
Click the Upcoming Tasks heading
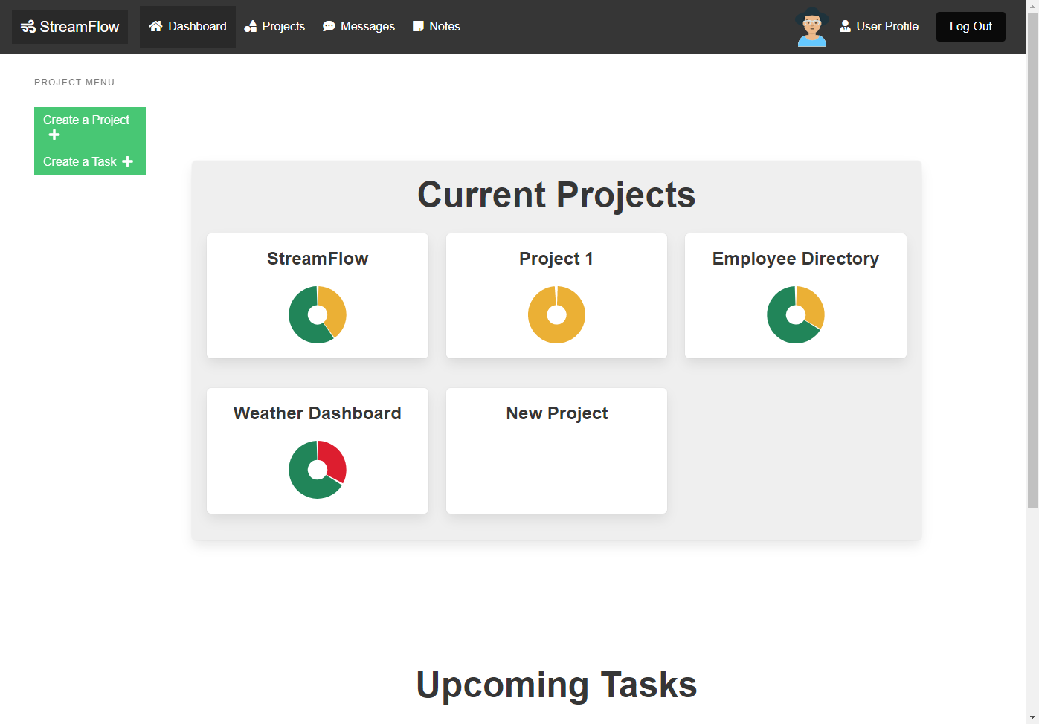tap(556, 685)
